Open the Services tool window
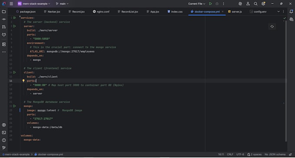The height and width of the screenshot is (158, 295). [4, 125]
